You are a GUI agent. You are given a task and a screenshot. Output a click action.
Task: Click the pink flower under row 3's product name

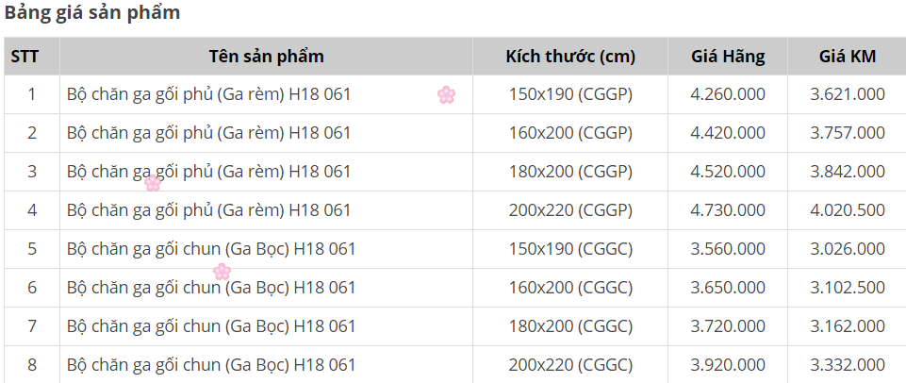click(153, 183)
